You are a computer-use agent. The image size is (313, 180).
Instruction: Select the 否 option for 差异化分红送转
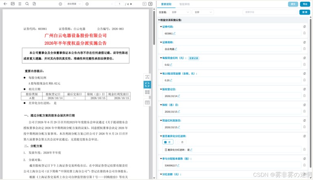coord(181,142)
